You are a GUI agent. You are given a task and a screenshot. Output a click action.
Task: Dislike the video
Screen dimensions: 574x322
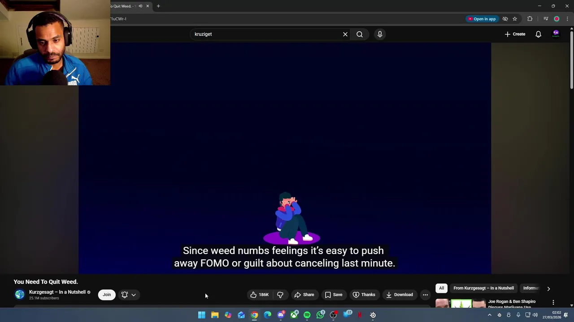click(x=280, y=295)
